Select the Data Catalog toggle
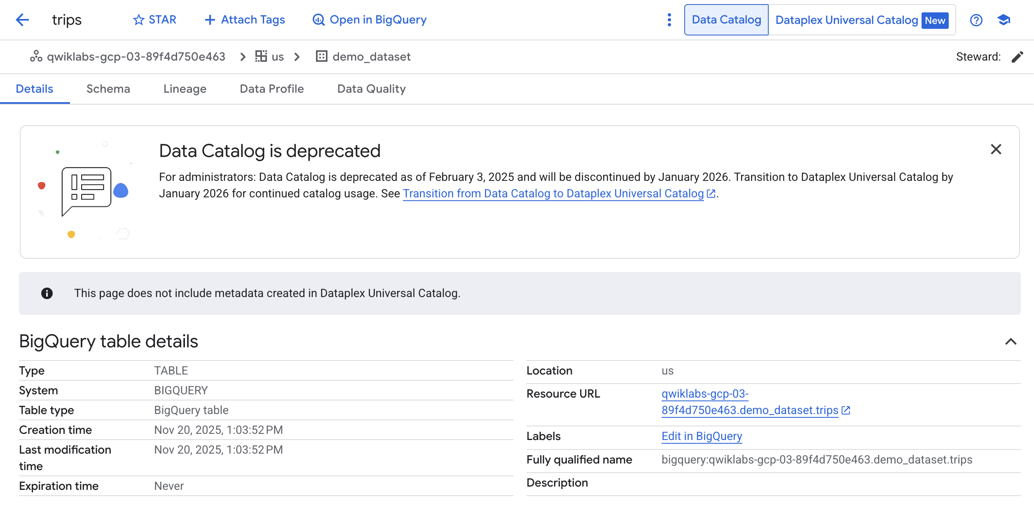 click(726, 20)
